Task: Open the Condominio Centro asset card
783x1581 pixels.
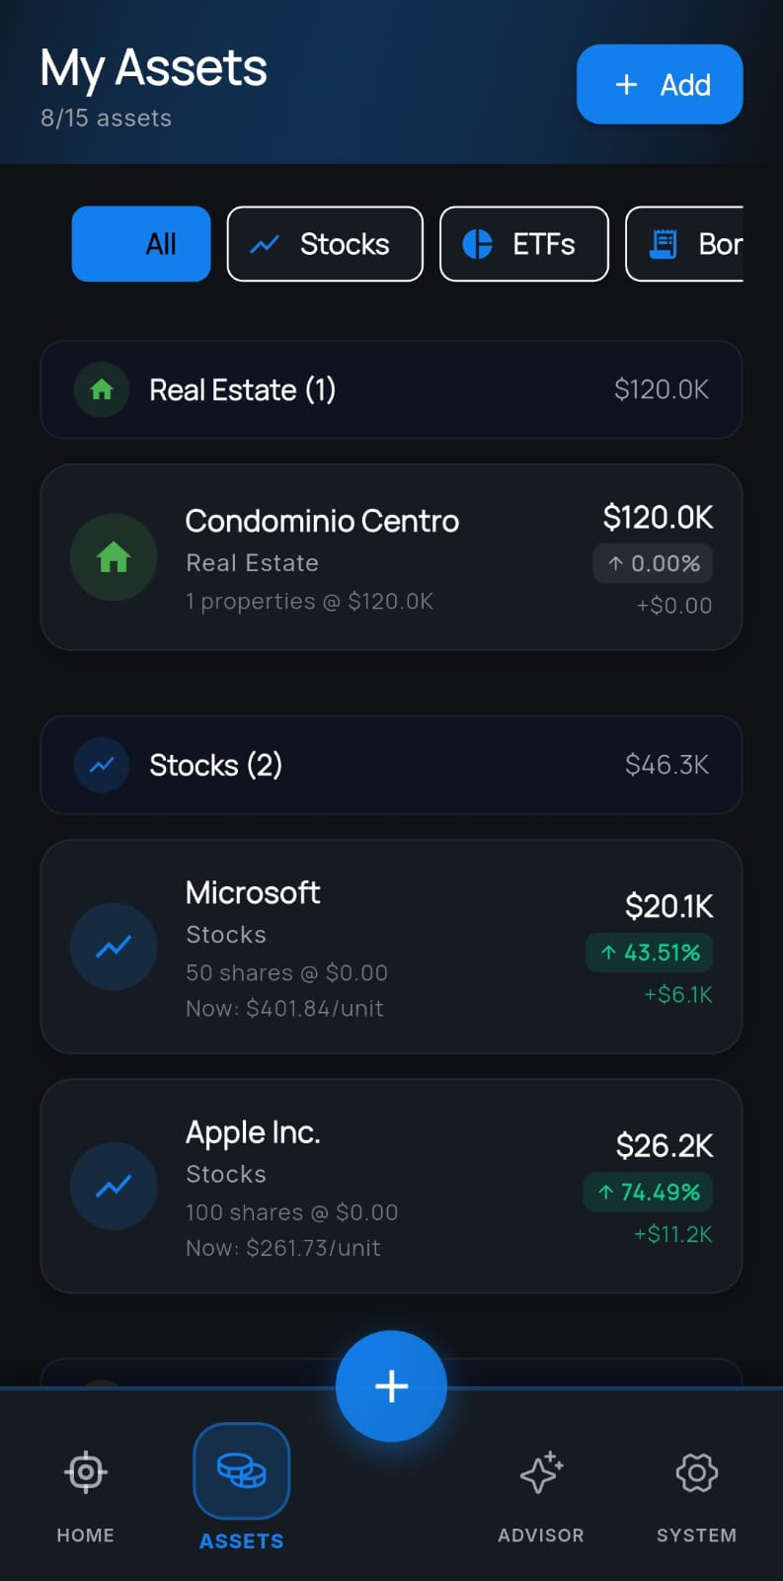Action: point(391,557)
